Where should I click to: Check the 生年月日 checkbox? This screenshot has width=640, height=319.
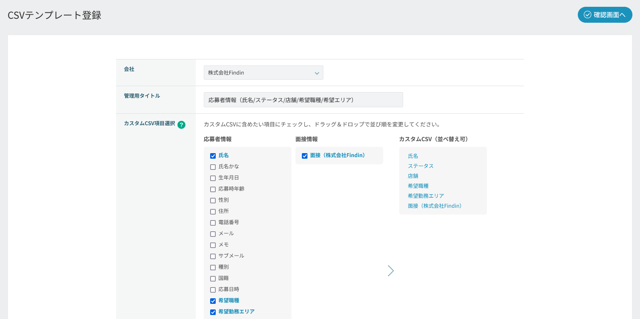point(213,178)
